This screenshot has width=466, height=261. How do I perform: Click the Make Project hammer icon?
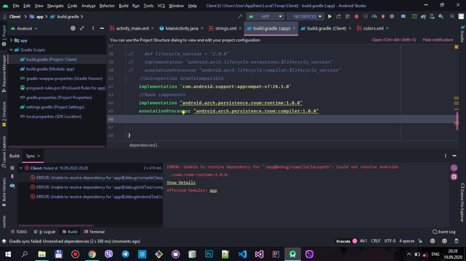point(240,16)
